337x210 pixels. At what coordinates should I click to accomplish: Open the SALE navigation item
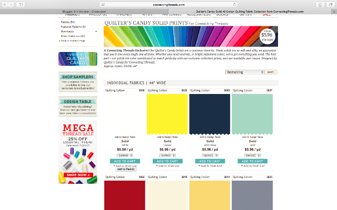click(x=266, y=15)
